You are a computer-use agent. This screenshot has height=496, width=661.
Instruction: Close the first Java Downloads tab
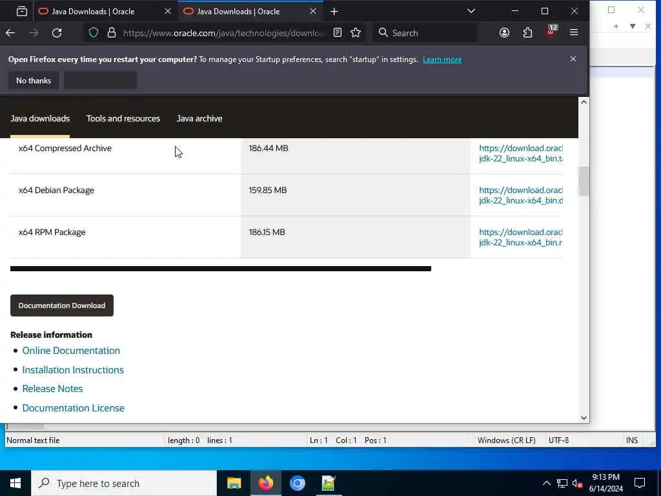(168, 12)
